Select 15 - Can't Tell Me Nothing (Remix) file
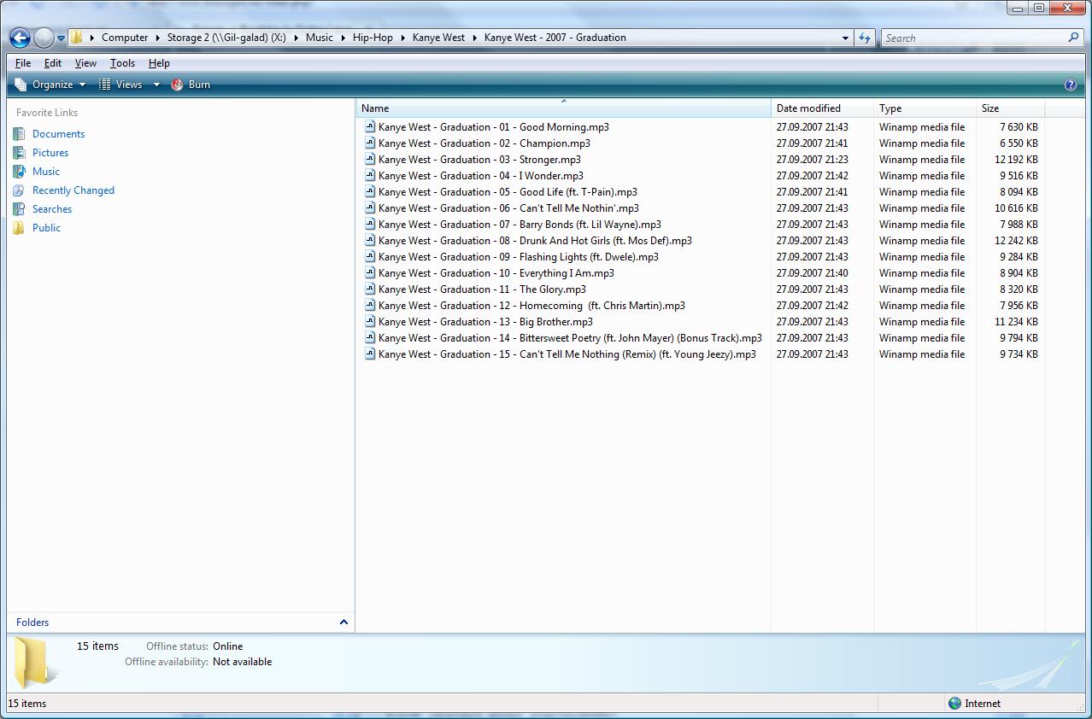This screenshot has height=719, width=1092. (567, 354)
